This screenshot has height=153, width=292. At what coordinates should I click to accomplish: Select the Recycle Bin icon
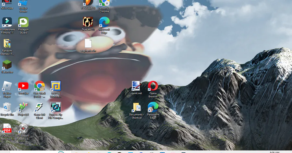[7, 109]
